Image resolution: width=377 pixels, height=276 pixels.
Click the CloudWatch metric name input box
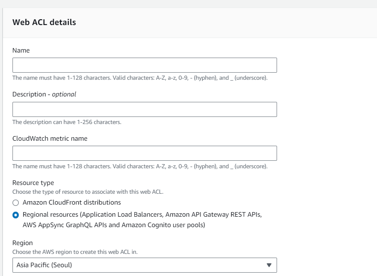[x=144, y=153]
